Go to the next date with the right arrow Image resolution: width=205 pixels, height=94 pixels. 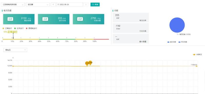(x=86, y=4)
